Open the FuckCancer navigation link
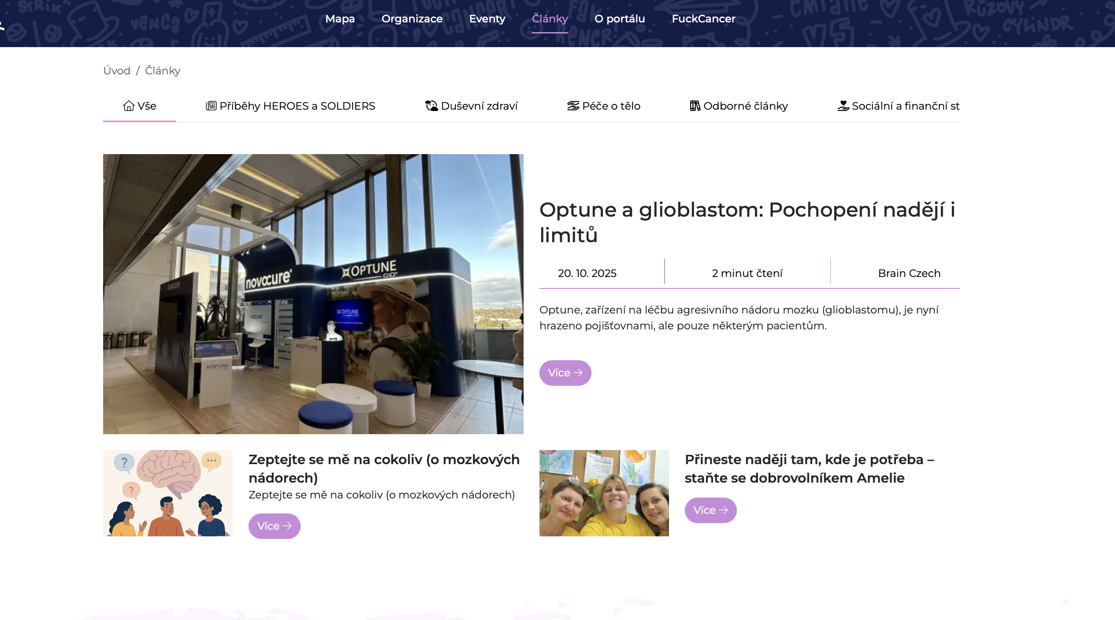The width and height of the screenshot is (1115, 620). [x=703, y=19]
